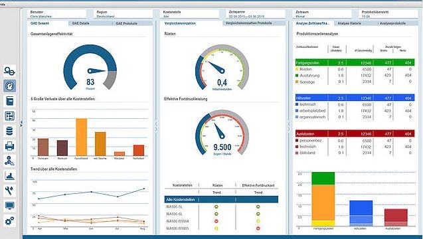
Task: Select the red Ausfallzeiten header row
Action: pyautogui.click(x=355, y=133)
